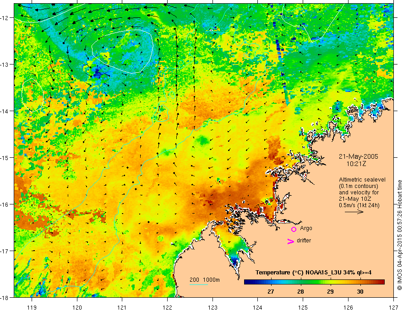Click the '21-May 10Z' legend line
The image size is (403, 311).
[354, 199]
